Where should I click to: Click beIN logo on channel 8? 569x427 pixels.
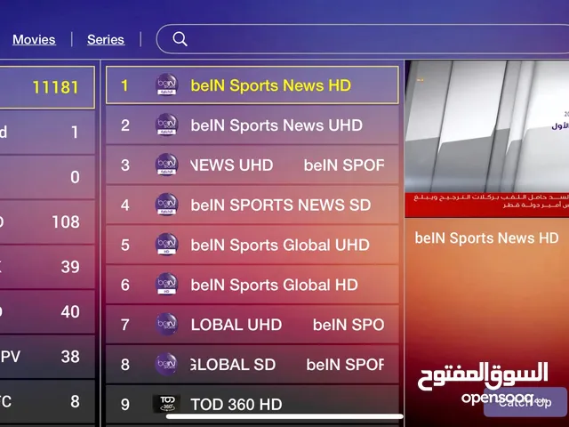[x=166, y=364]
